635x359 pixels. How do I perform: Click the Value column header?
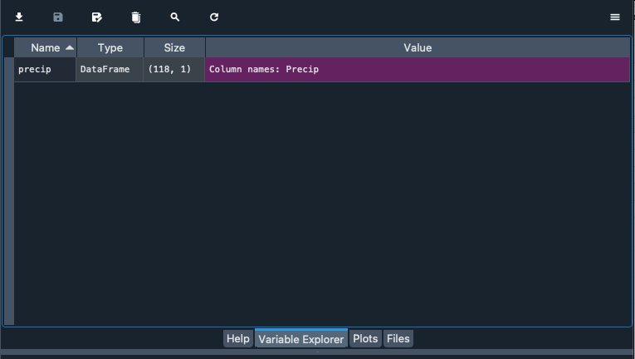point(418,48)
